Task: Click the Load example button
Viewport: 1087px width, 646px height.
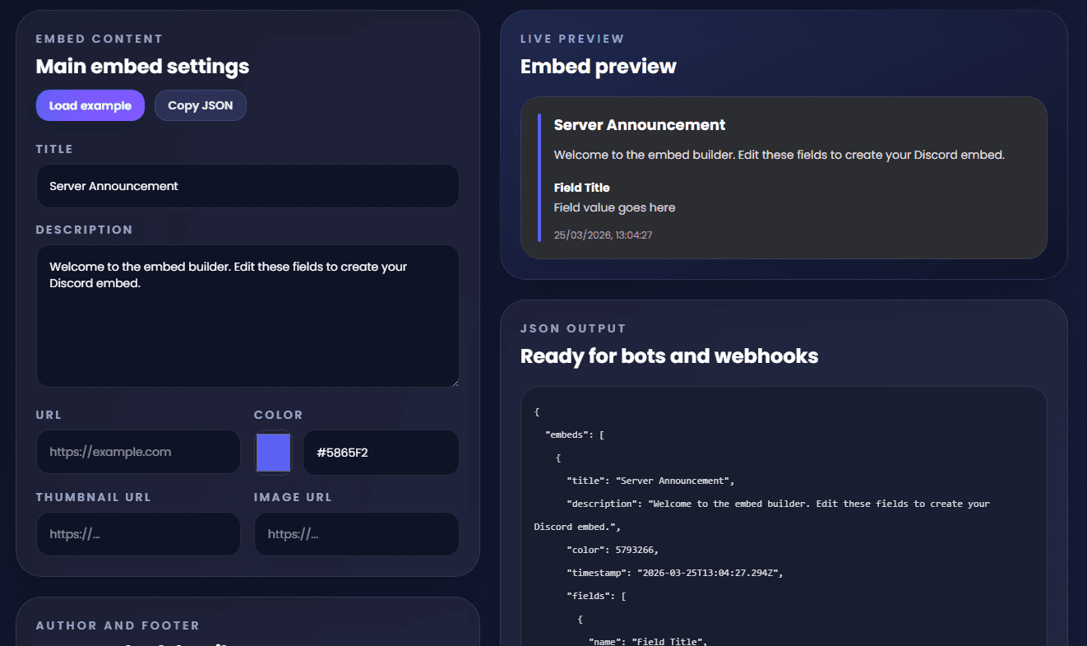Action: 90,105
